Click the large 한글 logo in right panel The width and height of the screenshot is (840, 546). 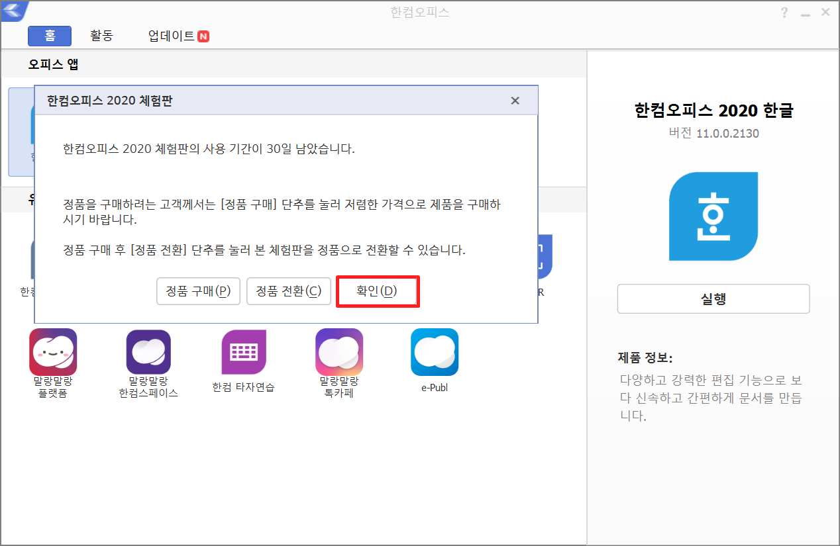(713, 216)
